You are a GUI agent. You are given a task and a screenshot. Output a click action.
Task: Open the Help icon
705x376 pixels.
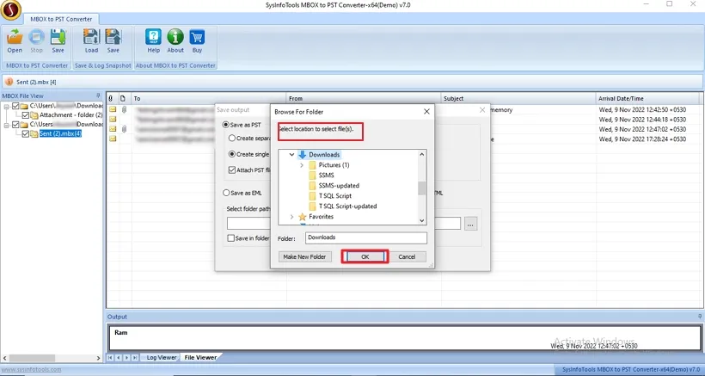(x=153, y=40)
